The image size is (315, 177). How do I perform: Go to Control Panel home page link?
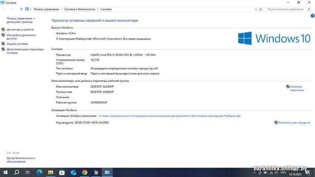[21, 20]
